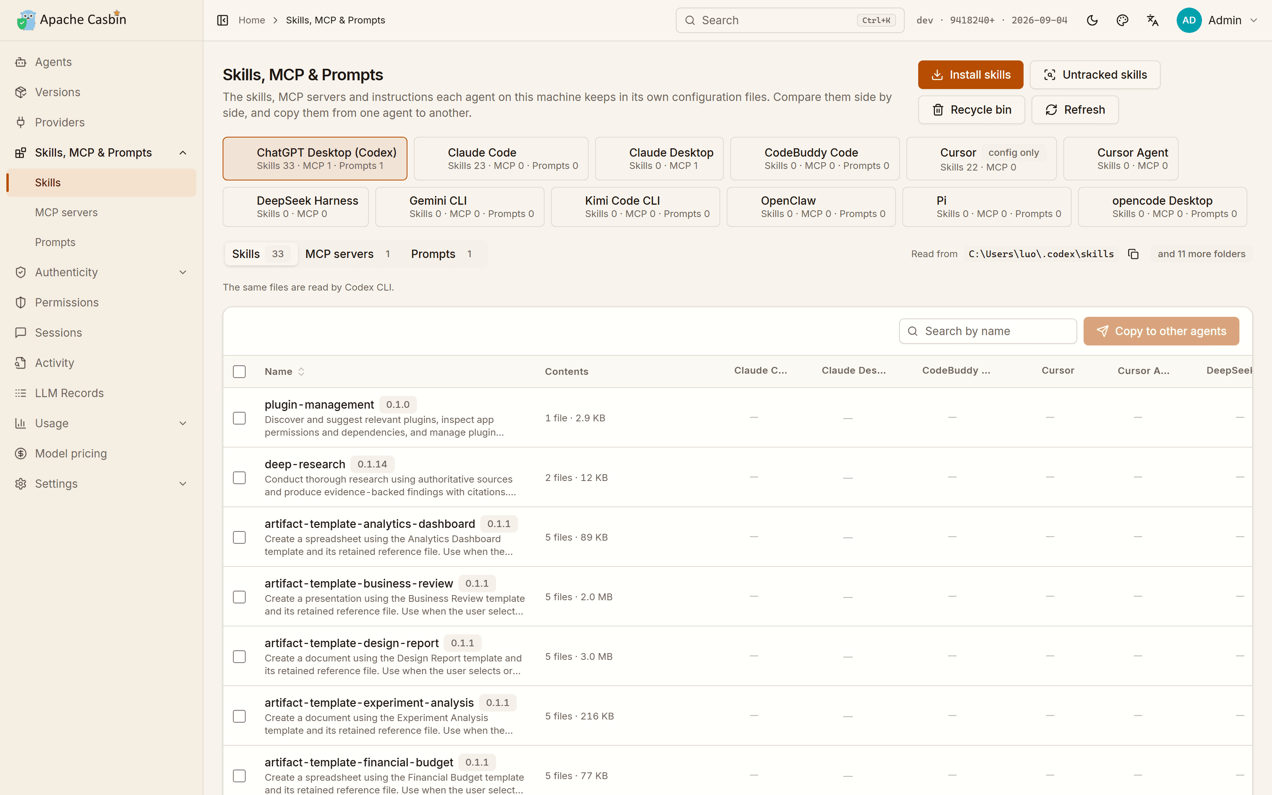Screen dimensions: 1272x795
Task: Expand the Settings menu
Action: coord(101,484)
